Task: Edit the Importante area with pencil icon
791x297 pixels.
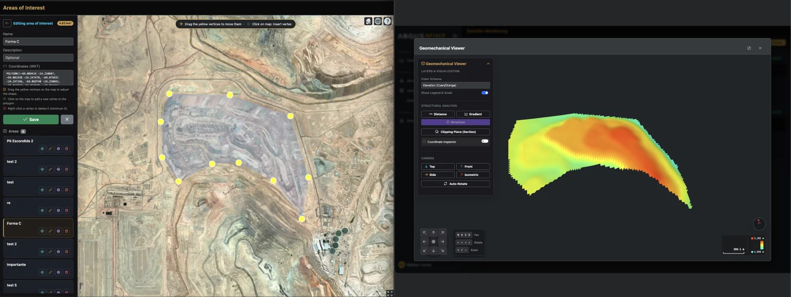Action: 50,272
